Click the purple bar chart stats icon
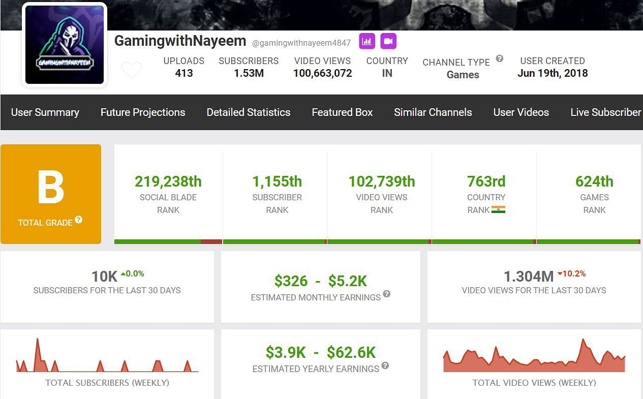This screenshot has width=643, height=399. click(x=366, y=42)
